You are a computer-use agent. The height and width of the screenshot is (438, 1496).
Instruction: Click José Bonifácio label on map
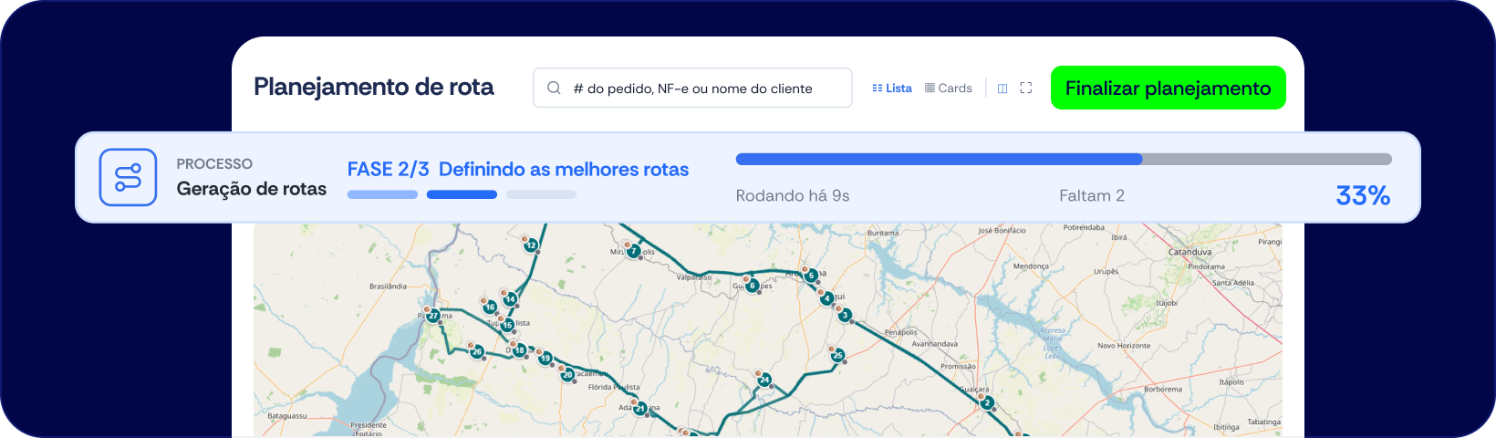coord(1002,231)
